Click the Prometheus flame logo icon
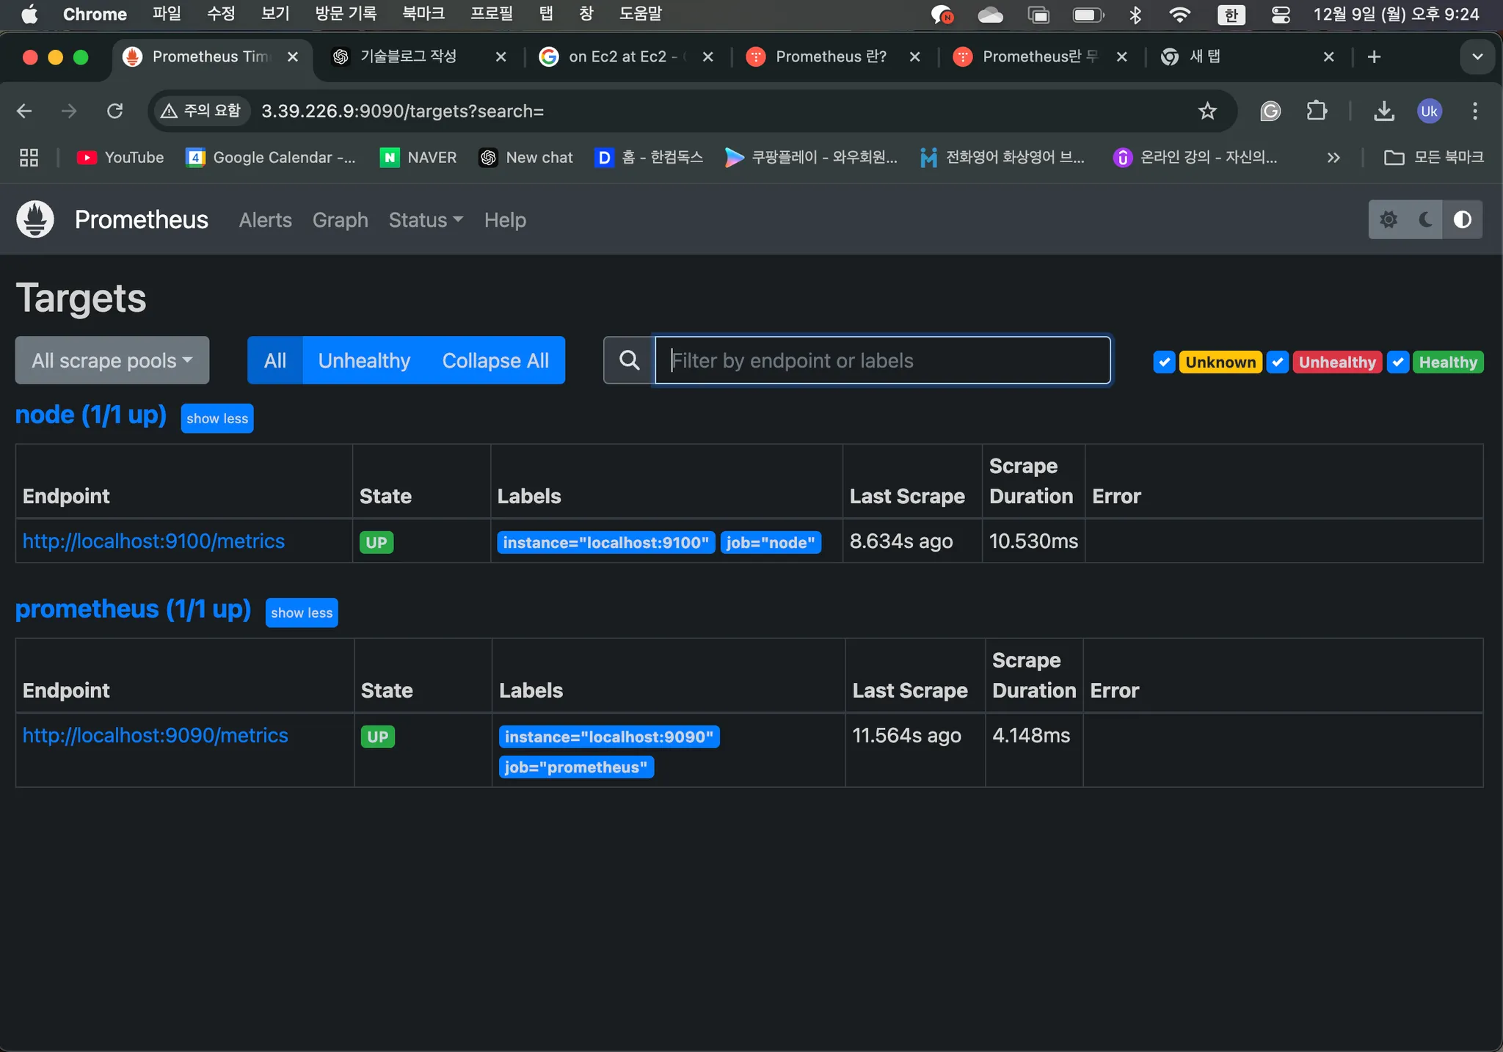 pyautogui.click(x=35, y=219)
